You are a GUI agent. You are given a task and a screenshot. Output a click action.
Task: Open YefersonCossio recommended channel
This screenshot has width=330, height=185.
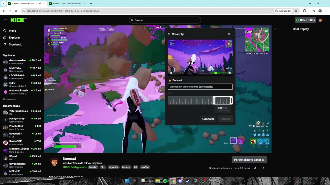point(22,113)
